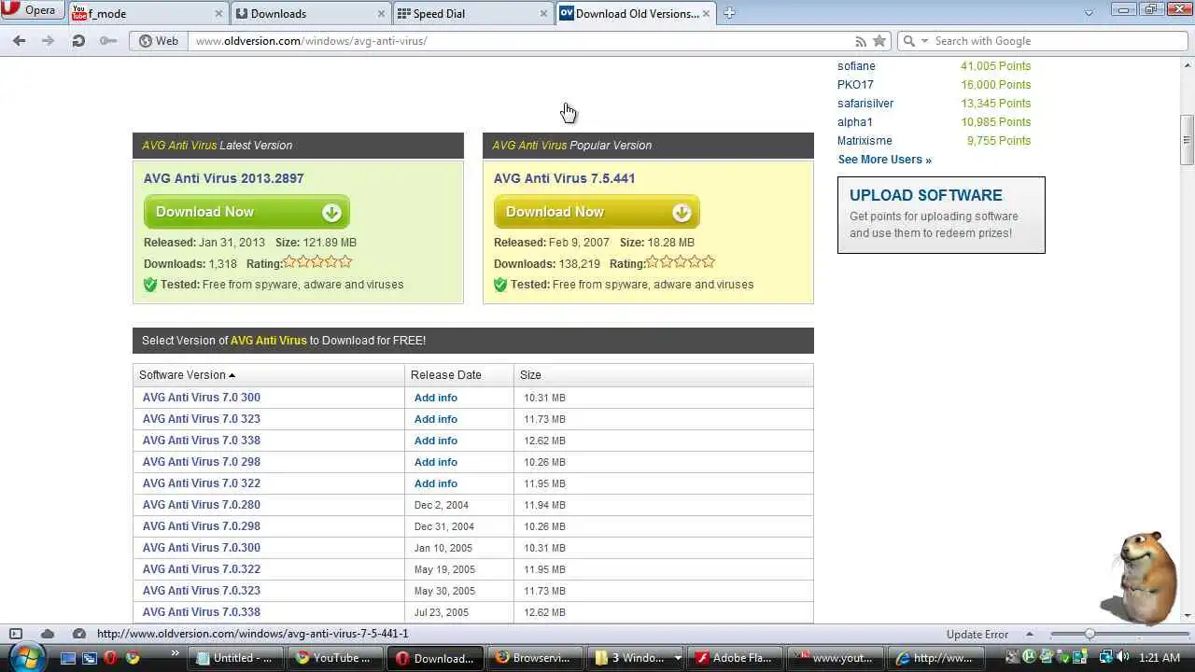
Task: Expand the 3 Windows taskbar group dropdown
Action: (x=678, y=658)
